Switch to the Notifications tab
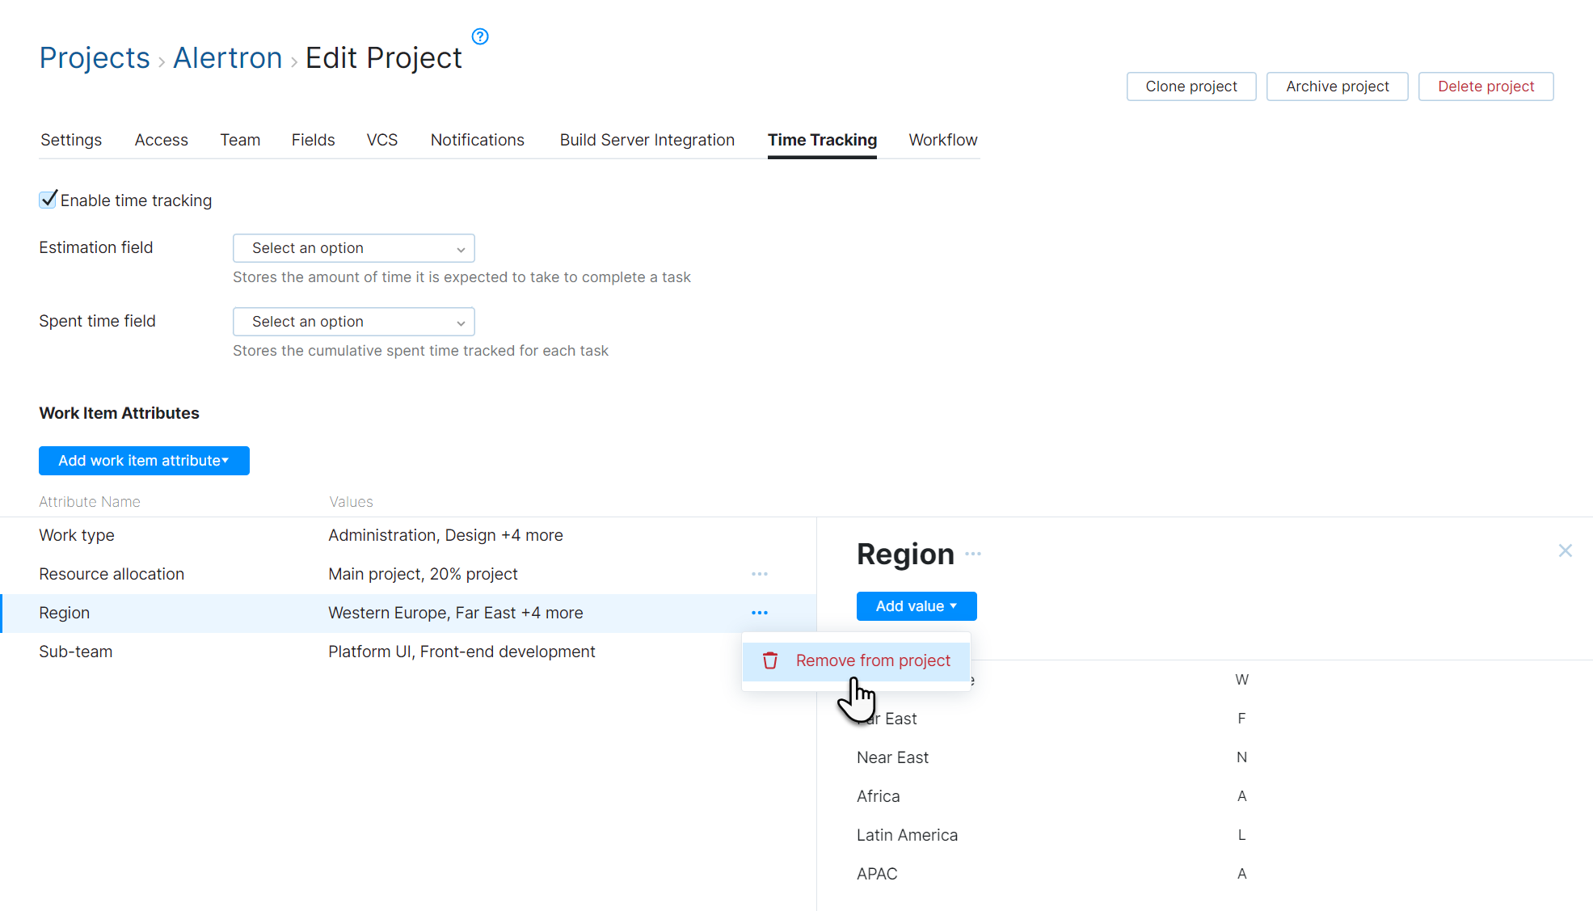The height and width of the screenshot is (911, 1593). [477, 140]
